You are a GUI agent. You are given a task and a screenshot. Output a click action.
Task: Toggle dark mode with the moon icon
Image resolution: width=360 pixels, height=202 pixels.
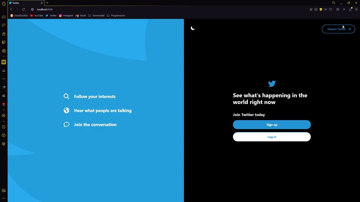pyautogui.click(x=193, y=28)
